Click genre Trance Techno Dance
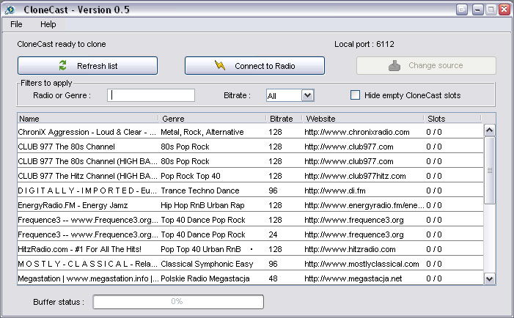514x318 pixels. (200, 191)
